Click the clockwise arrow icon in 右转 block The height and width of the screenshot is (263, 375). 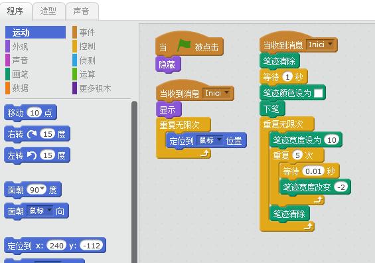[x=32, y=134]
